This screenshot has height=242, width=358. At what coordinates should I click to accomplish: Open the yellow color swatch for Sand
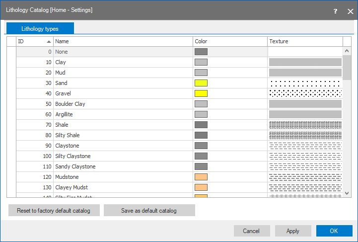201,83
